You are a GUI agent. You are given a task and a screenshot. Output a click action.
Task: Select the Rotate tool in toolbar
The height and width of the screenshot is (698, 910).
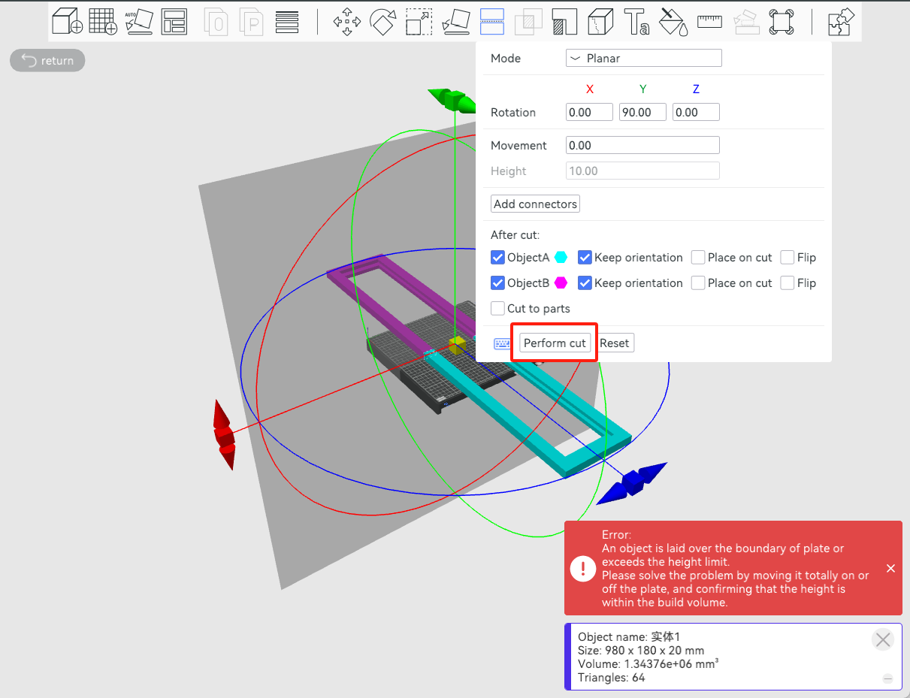382,22
